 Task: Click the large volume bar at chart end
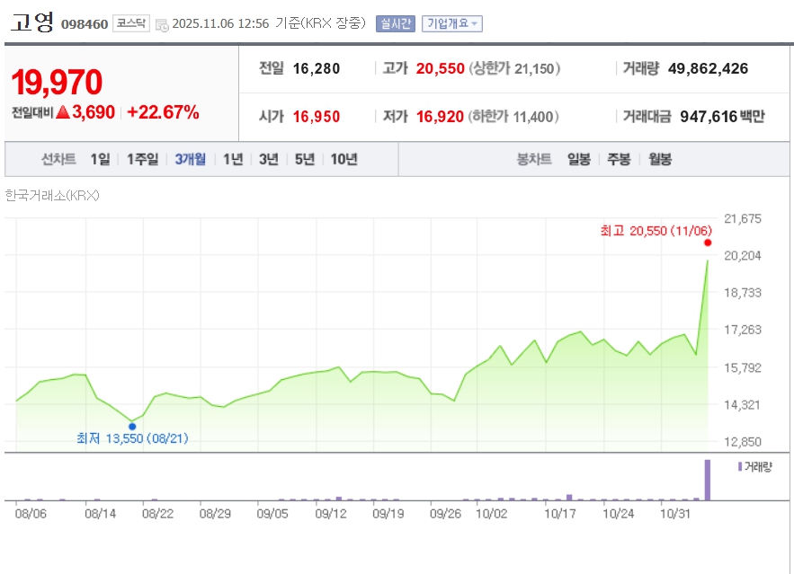click(708, 480)
